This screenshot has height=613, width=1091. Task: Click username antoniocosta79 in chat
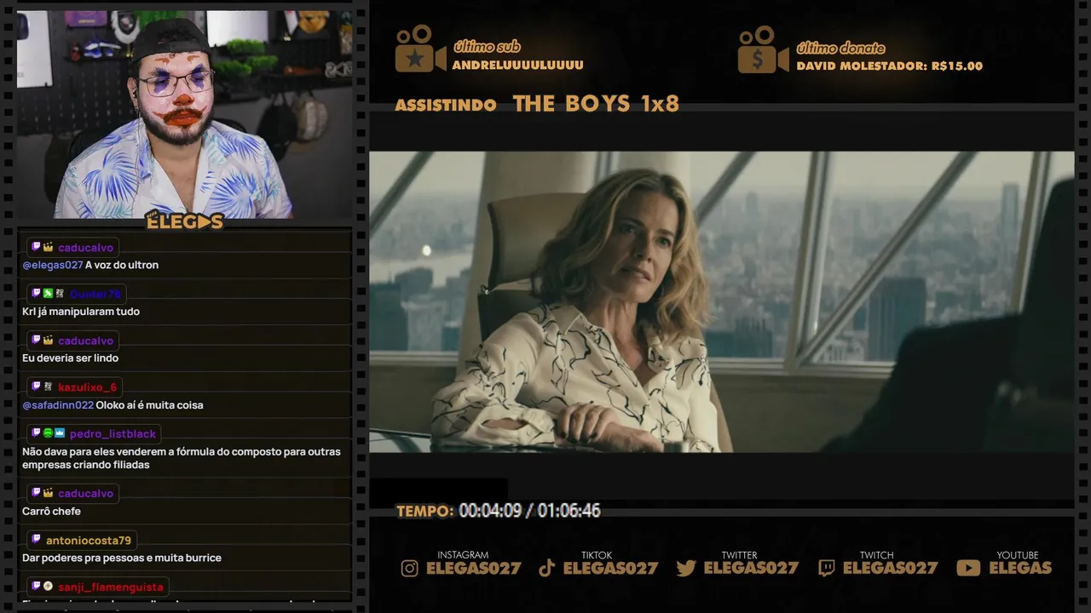[x=89, y=541]
